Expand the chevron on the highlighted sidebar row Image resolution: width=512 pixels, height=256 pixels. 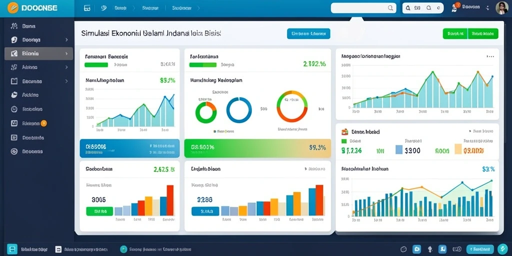pos(66,53)
